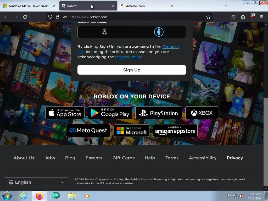Viewport: 268px width, 201px height.
Task: Open a new browser tab
Action: 182,6
